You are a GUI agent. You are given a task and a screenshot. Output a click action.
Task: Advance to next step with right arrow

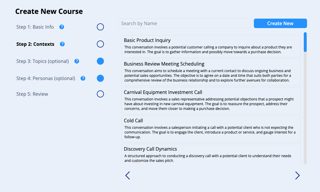tap(297, 175)
